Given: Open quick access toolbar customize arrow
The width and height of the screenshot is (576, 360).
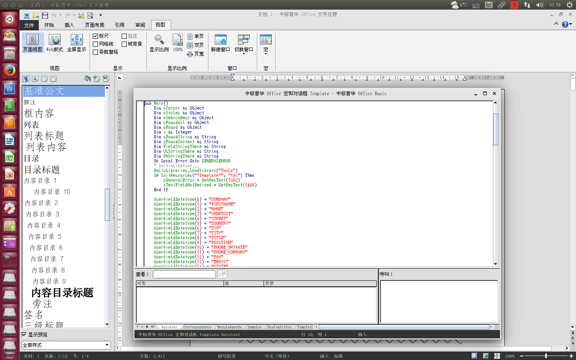Looking at the screenshot, I should [101, 15].
